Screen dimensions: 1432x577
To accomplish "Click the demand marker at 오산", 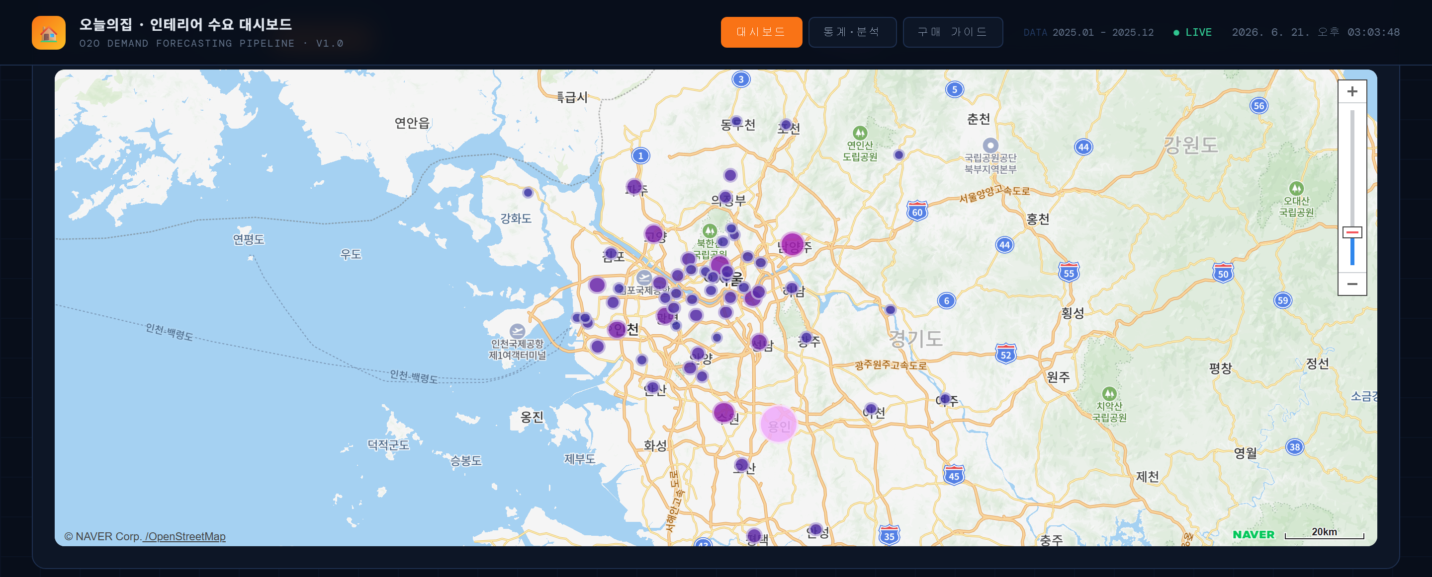I will tap(741, 464).
